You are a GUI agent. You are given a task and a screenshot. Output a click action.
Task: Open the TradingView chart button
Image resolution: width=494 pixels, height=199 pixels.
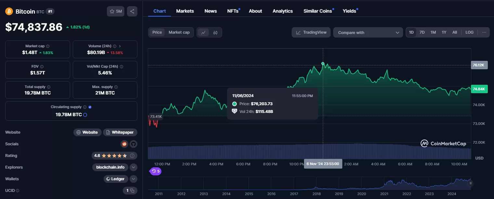(x=311, y=32)
